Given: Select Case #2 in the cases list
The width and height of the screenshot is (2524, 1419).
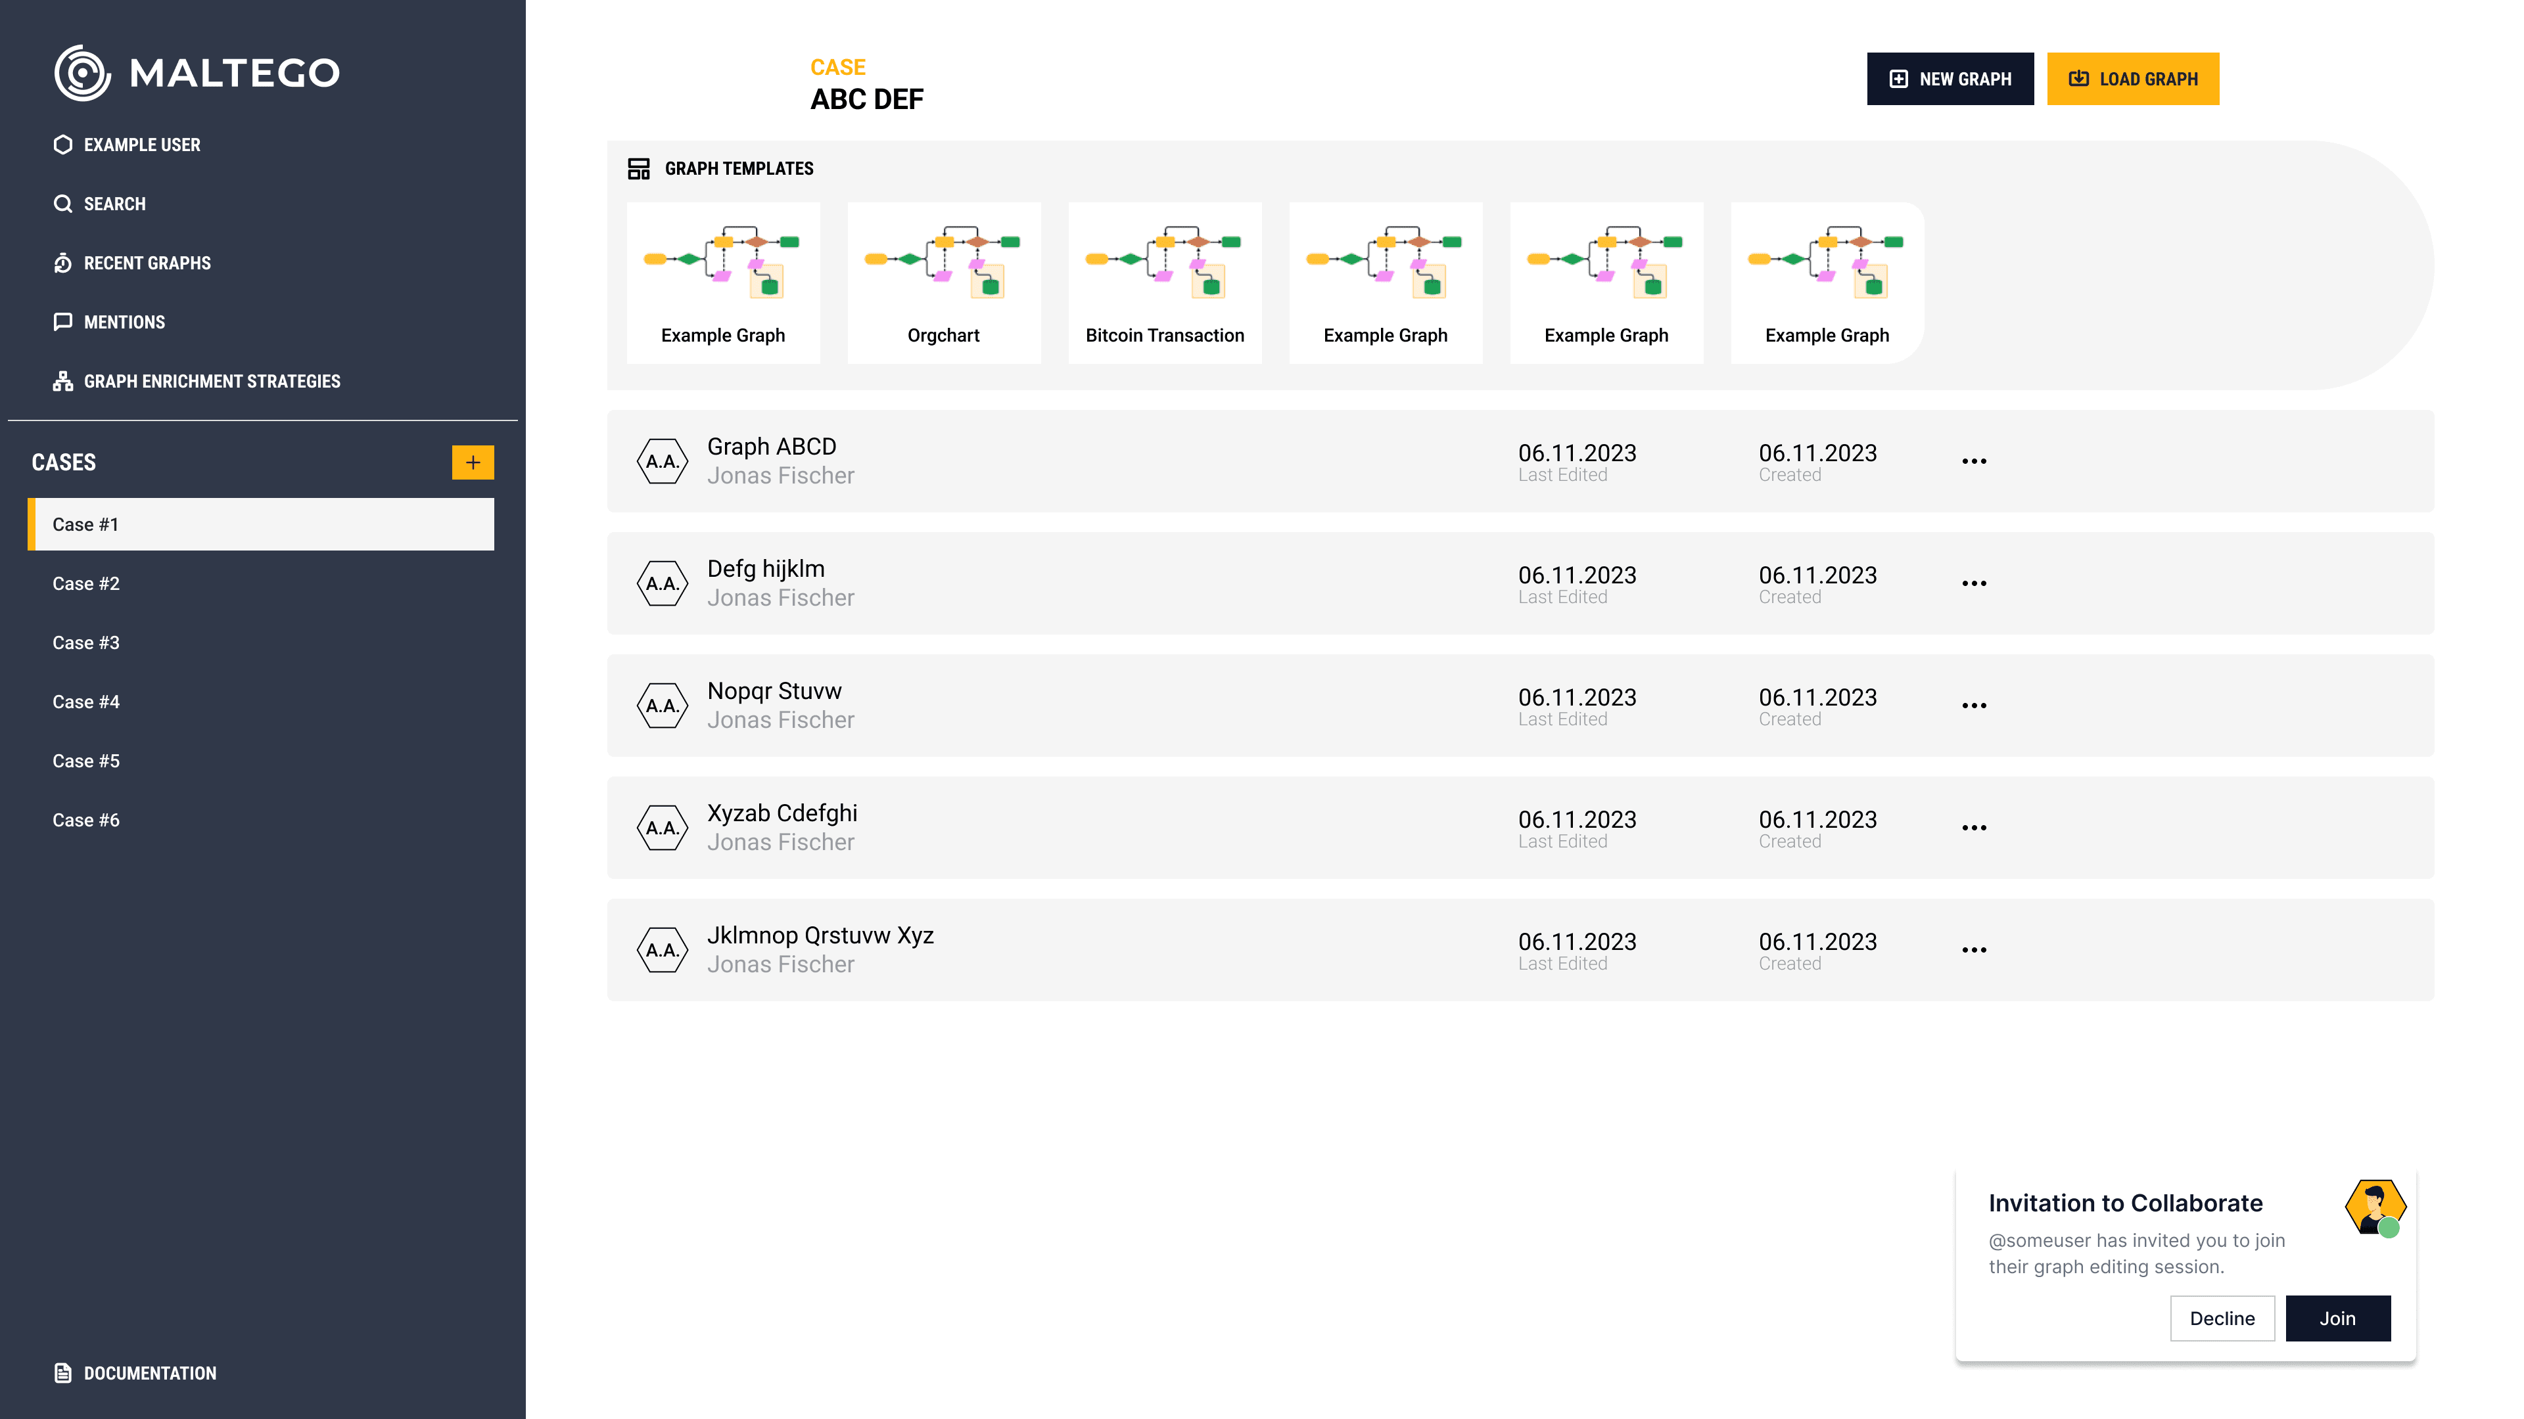Looking at the screenshot, I should point(86,583).
